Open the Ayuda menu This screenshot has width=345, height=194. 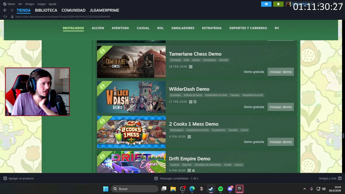coord(53,4)
